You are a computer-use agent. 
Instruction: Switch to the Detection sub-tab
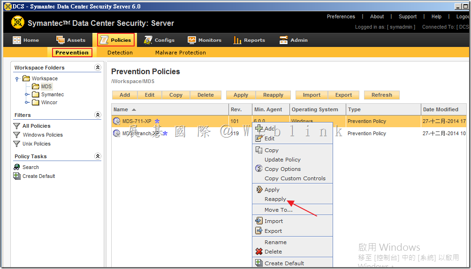click(x=120, y=53)
